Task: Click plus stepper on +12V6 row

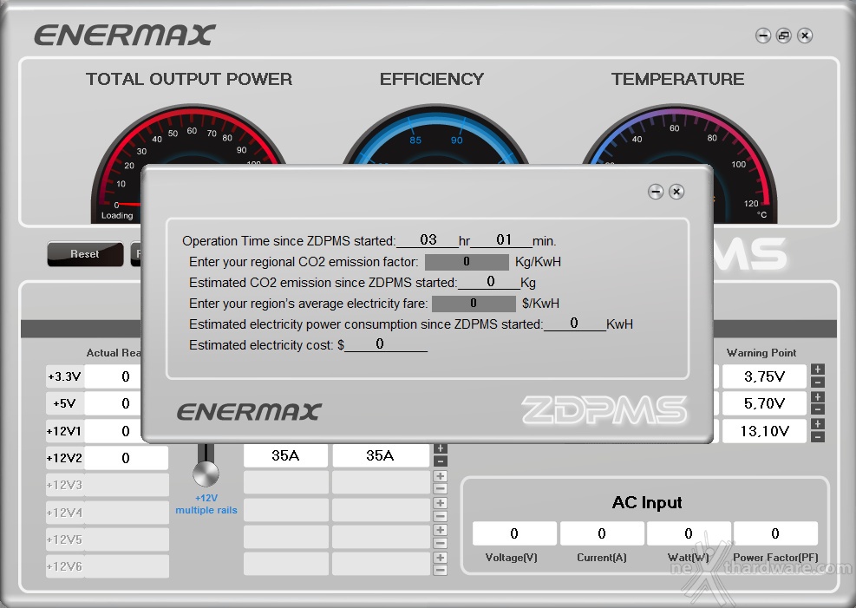Action: click(440, 558)
